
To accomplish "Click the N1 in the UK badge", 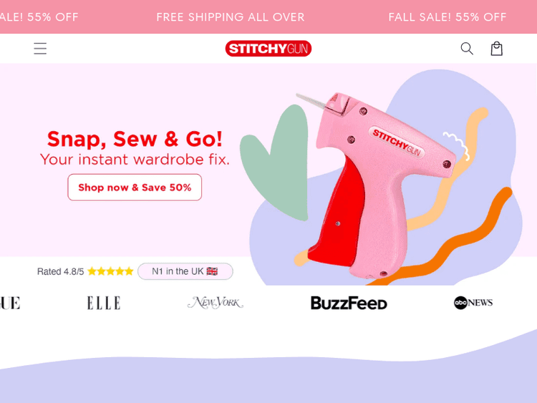I will tap(185, 271).
